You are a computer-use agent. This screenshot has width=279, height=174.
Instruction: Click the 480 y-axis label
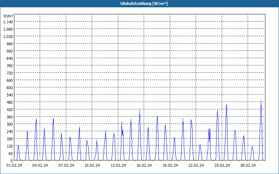pyautogui.click(x=10, y=102)
